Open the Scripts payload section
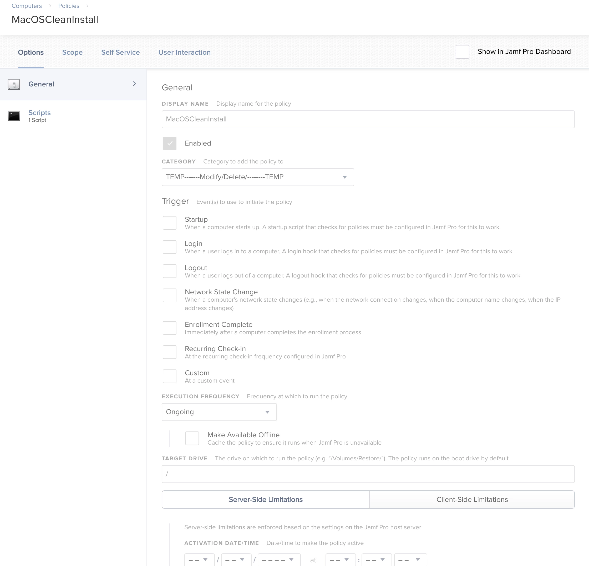This screenshot has height=566, width=589. tap(73, 116)
